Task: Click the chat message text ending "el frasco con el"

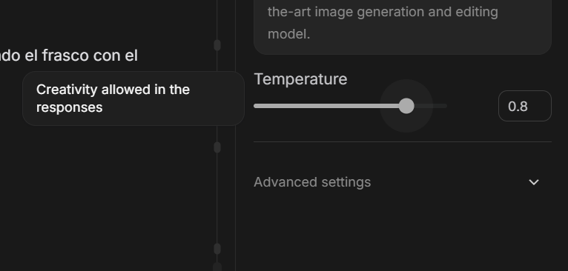Action: [69, 56]
